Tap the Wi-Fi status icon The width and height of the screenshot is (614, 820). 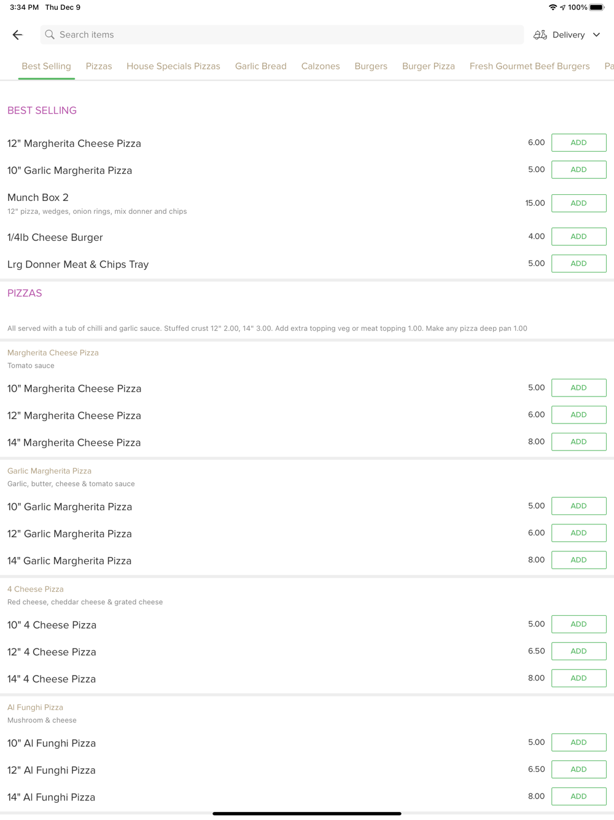553,7
